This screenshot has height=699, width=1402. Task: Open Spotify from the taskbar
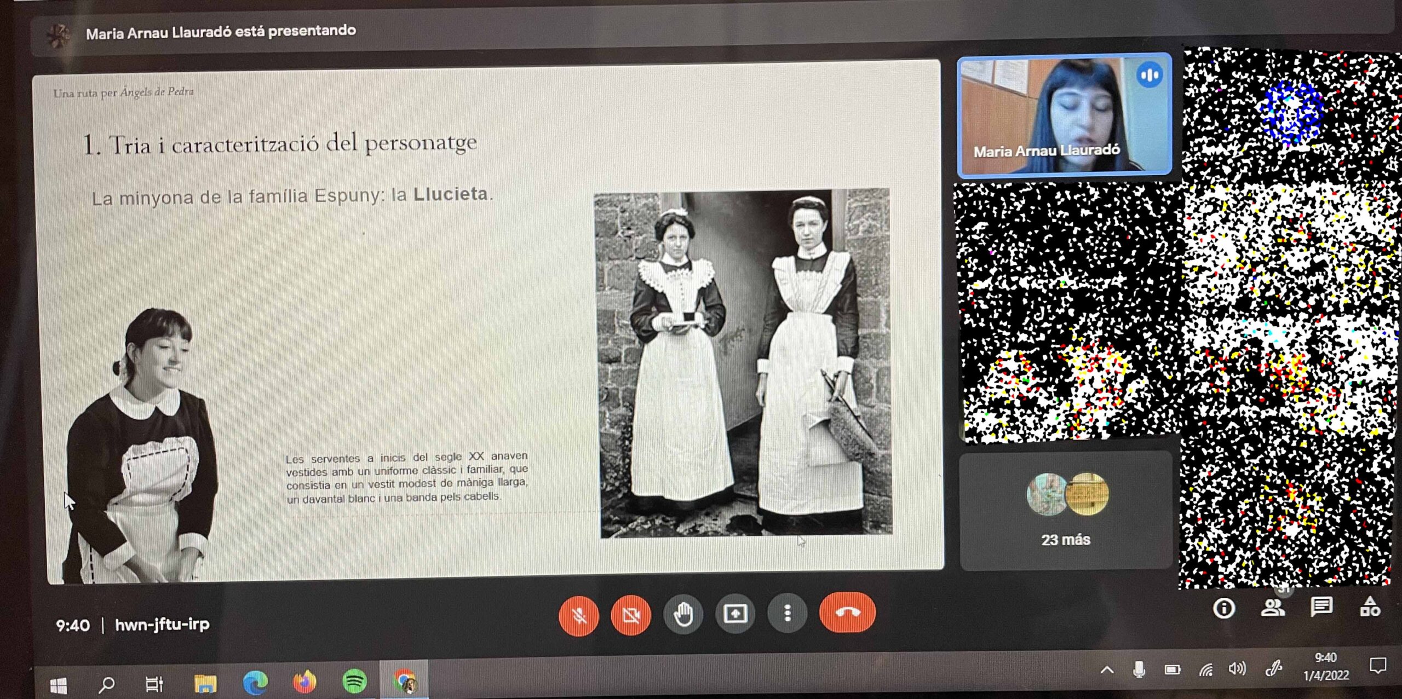(x=354, y=681)
